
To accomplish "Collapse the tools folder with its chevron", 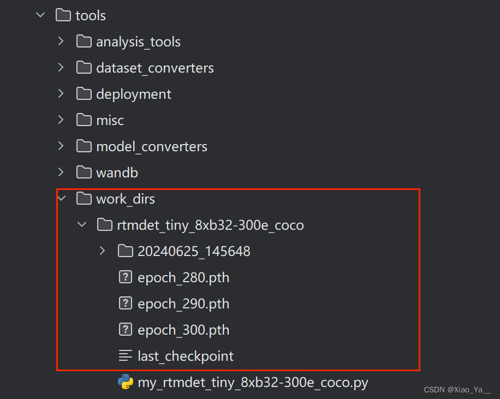I will 40,15.
